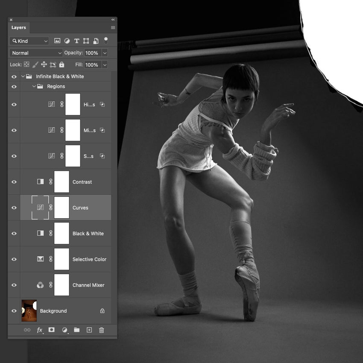Select the Black & White layer by name
This screenshot has height=363, width=363.
pyautogui.click(x=88, y=233)
